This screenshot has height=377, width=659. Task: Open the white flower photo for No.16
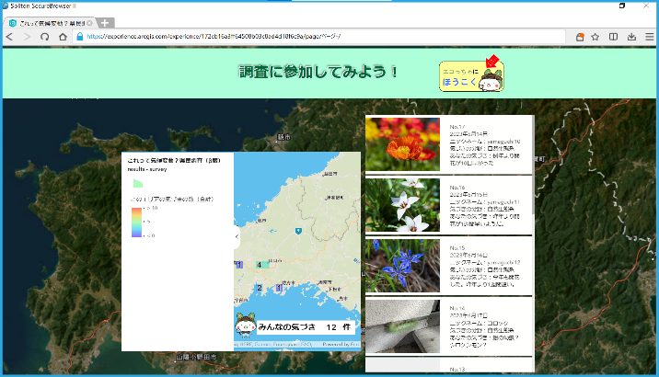402,205
